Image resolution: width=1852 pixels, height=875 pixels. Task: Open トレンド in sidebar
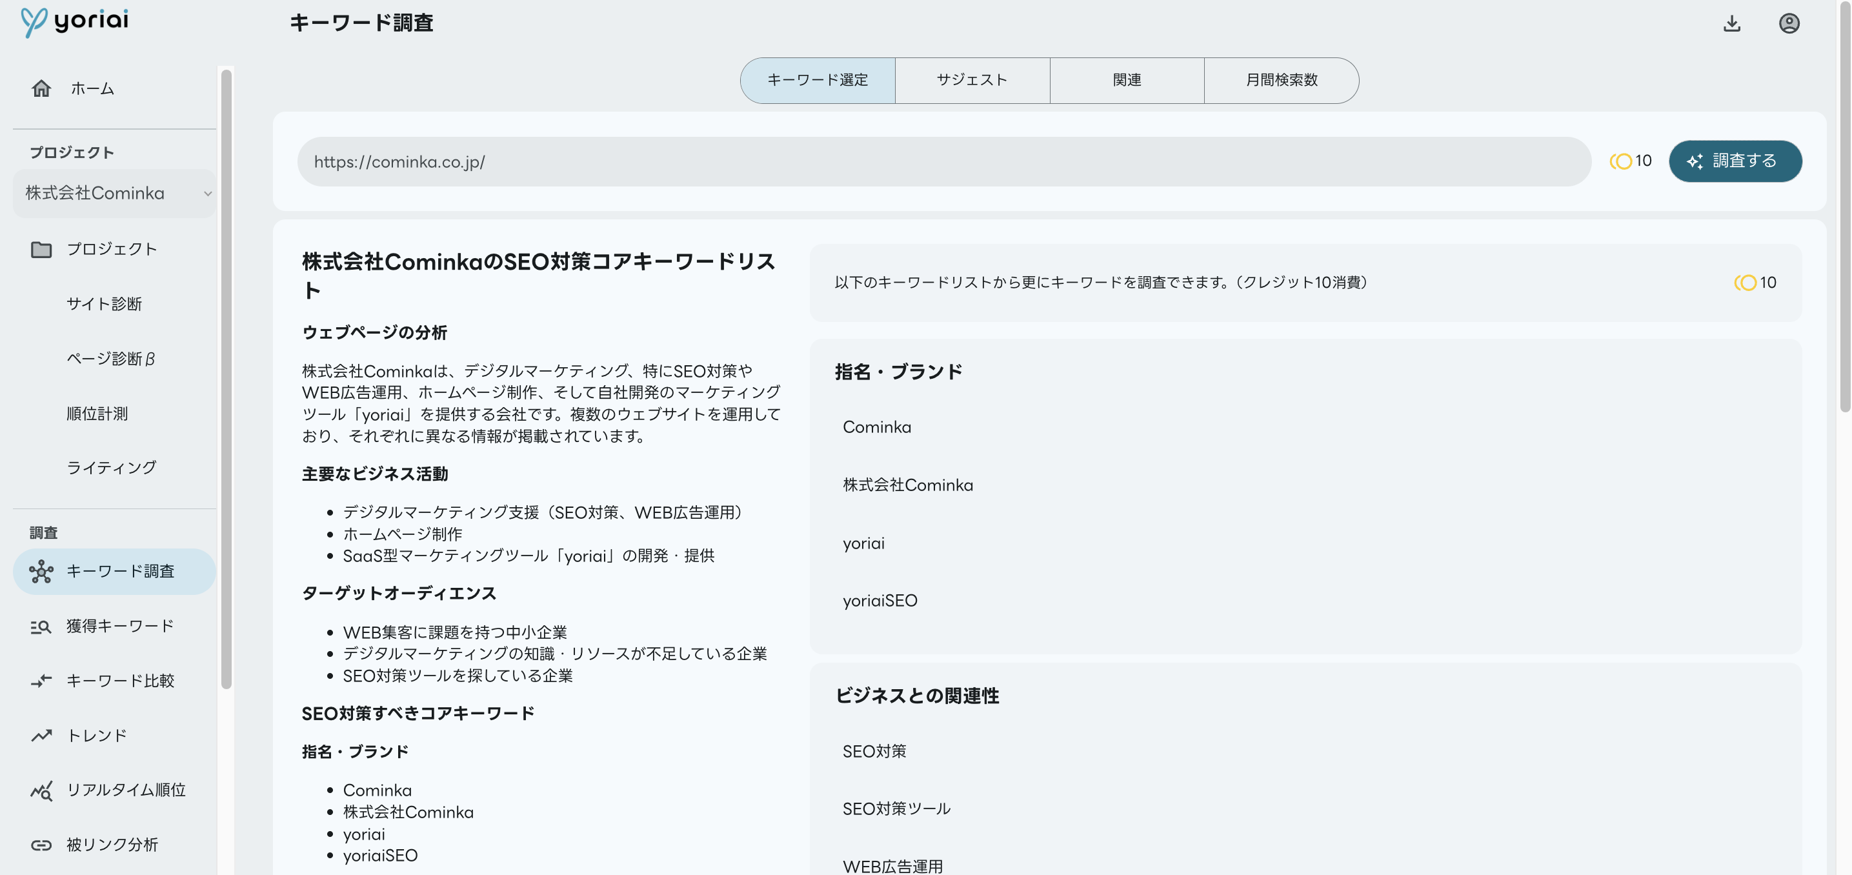(x=96, y=735)
